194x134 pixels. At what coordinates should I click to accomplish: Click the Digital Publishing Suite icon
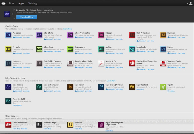pos(101,125)
